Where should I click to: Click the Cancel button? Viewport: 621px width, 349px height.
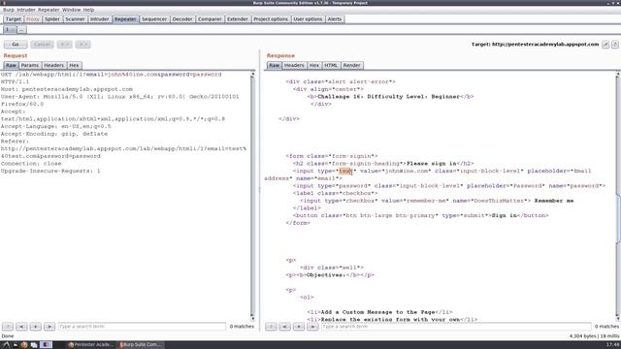point(42,45)
